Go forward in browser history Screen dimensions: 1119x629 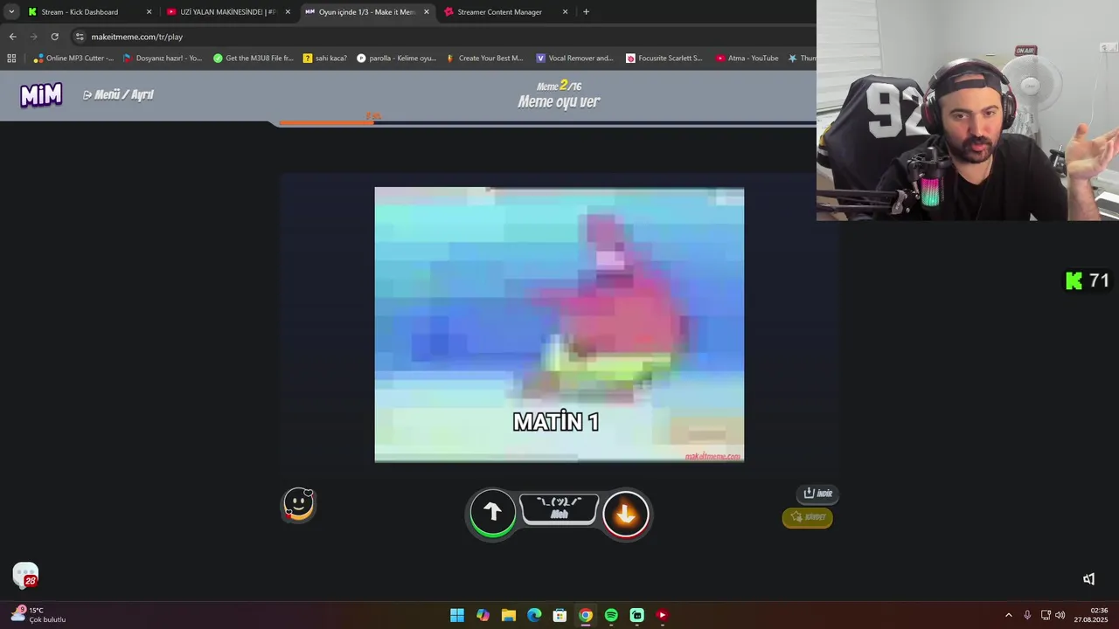click(33, 37)
